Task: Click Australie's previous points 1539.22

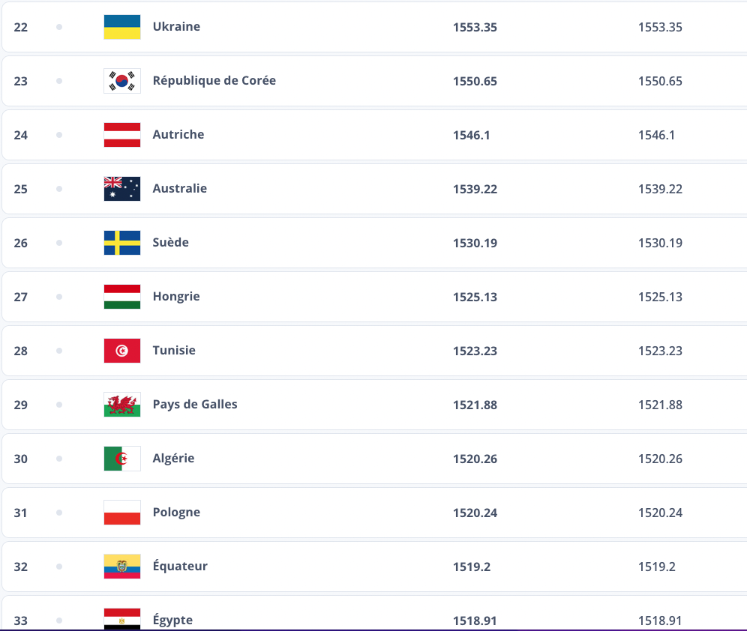Action: click(x=660, y=189)
